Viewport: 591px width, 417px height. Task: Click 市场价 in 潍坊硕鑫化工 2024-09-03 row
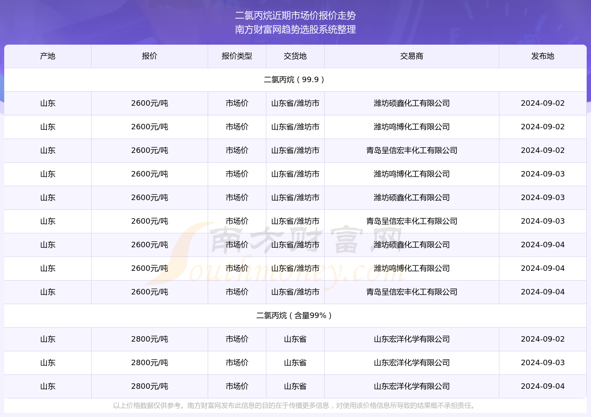(237, 198)
